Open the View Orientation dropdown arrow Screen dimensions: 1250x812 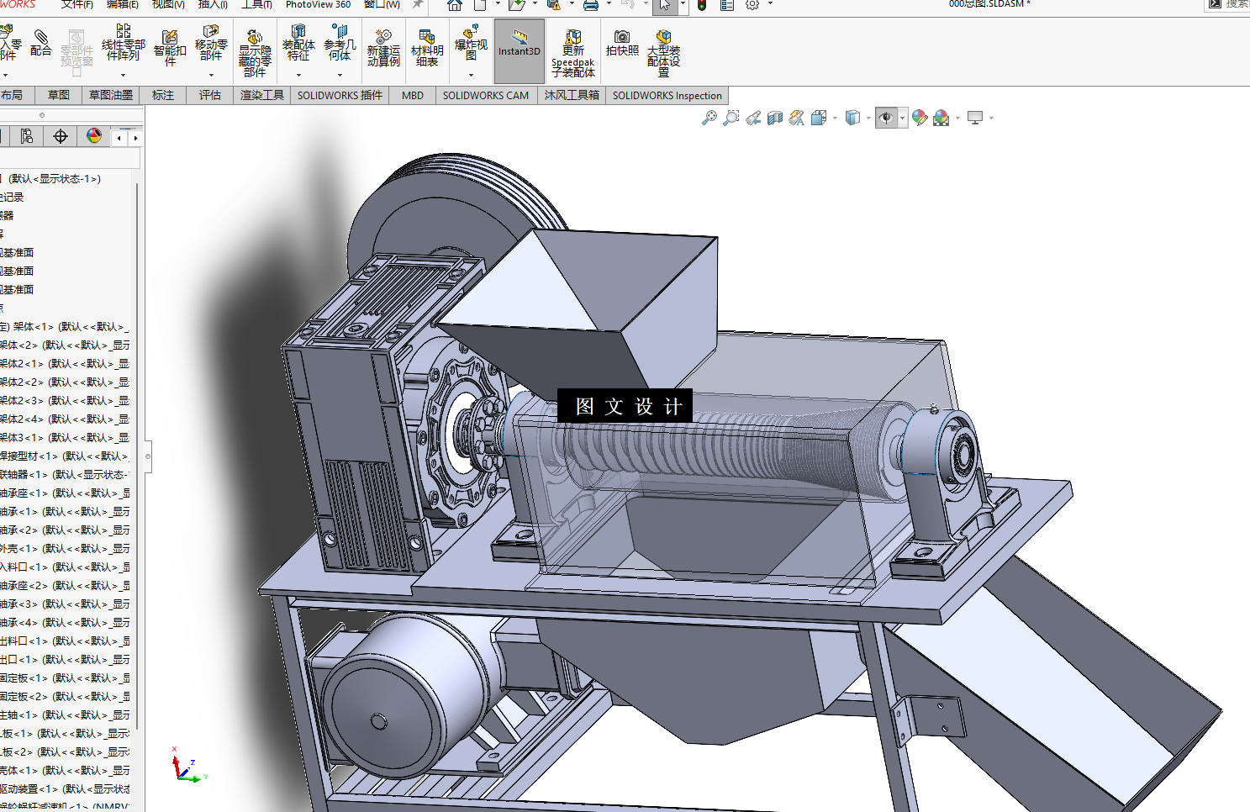coord(835,118)
